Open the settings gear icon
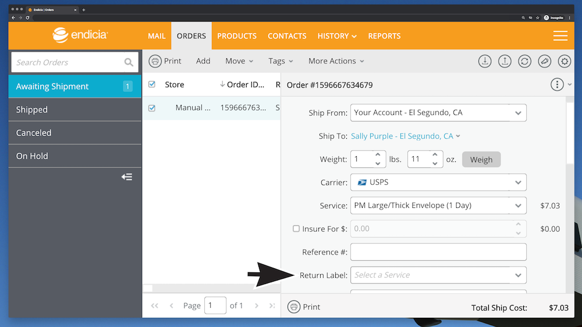 pyautogui.click(x=565, y=62)
